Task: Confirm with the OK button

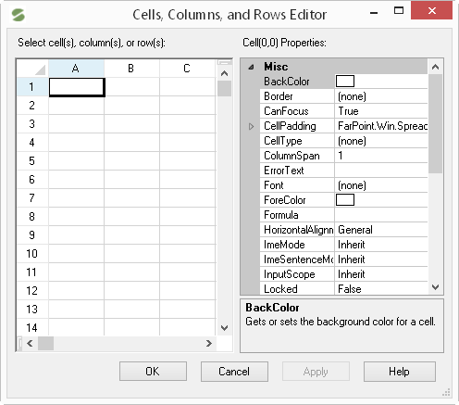Action: [153, 372]
